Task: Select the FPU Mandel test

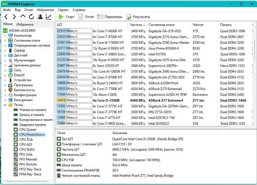Action: tap(28, 159)
